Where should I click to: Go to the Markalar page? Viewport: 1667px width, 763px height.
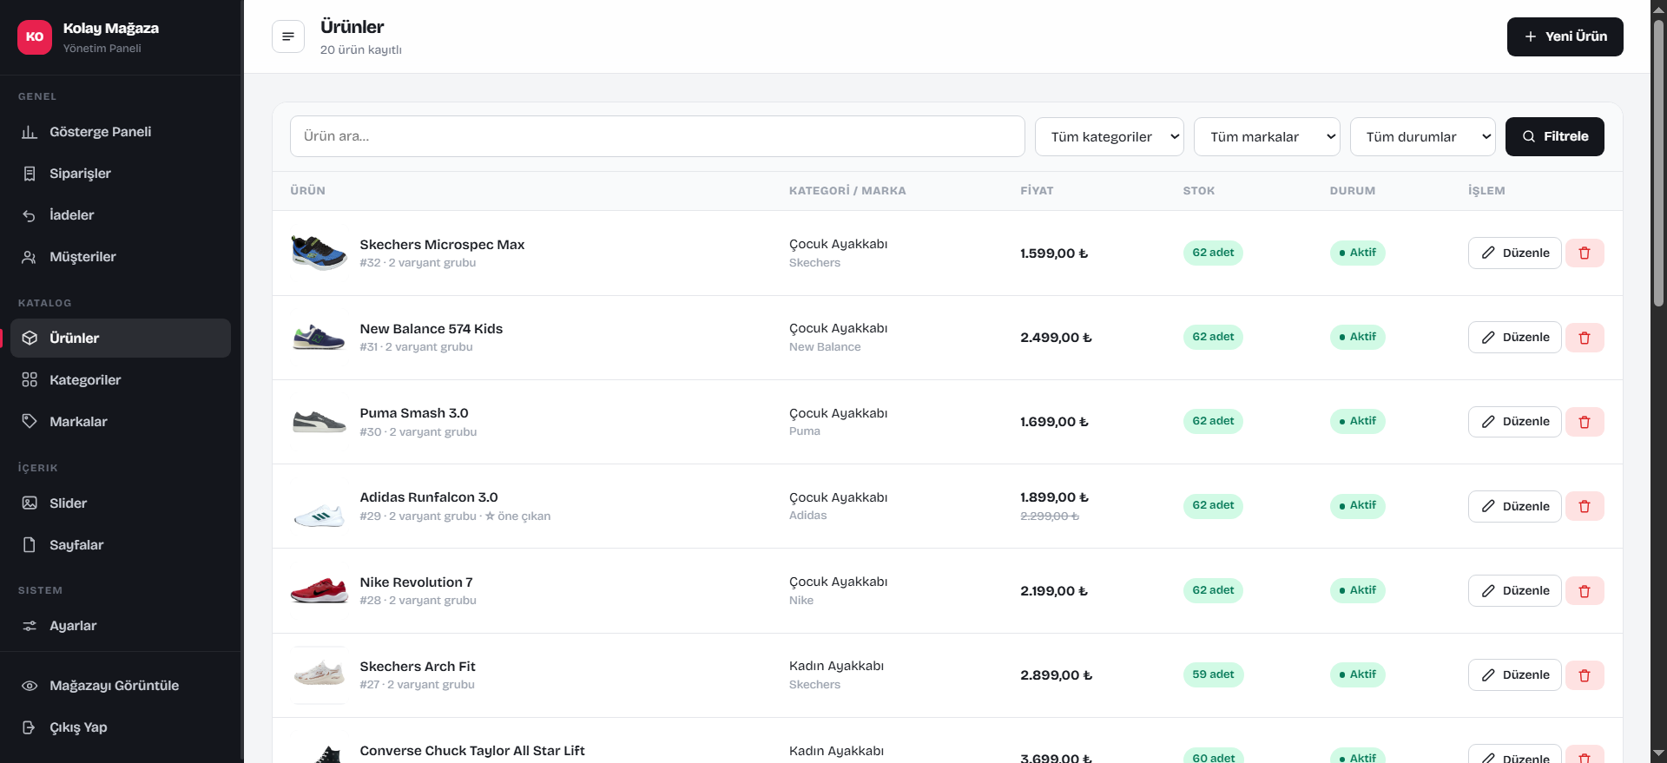click(x=121, y=422)
